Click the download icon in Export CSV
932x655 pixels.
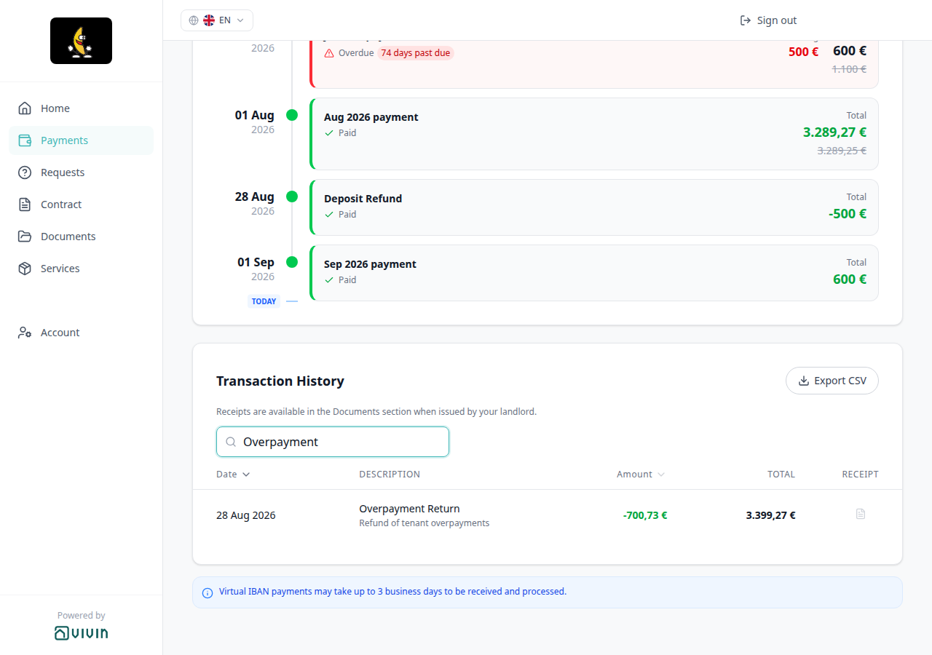[x=804, y=381]
